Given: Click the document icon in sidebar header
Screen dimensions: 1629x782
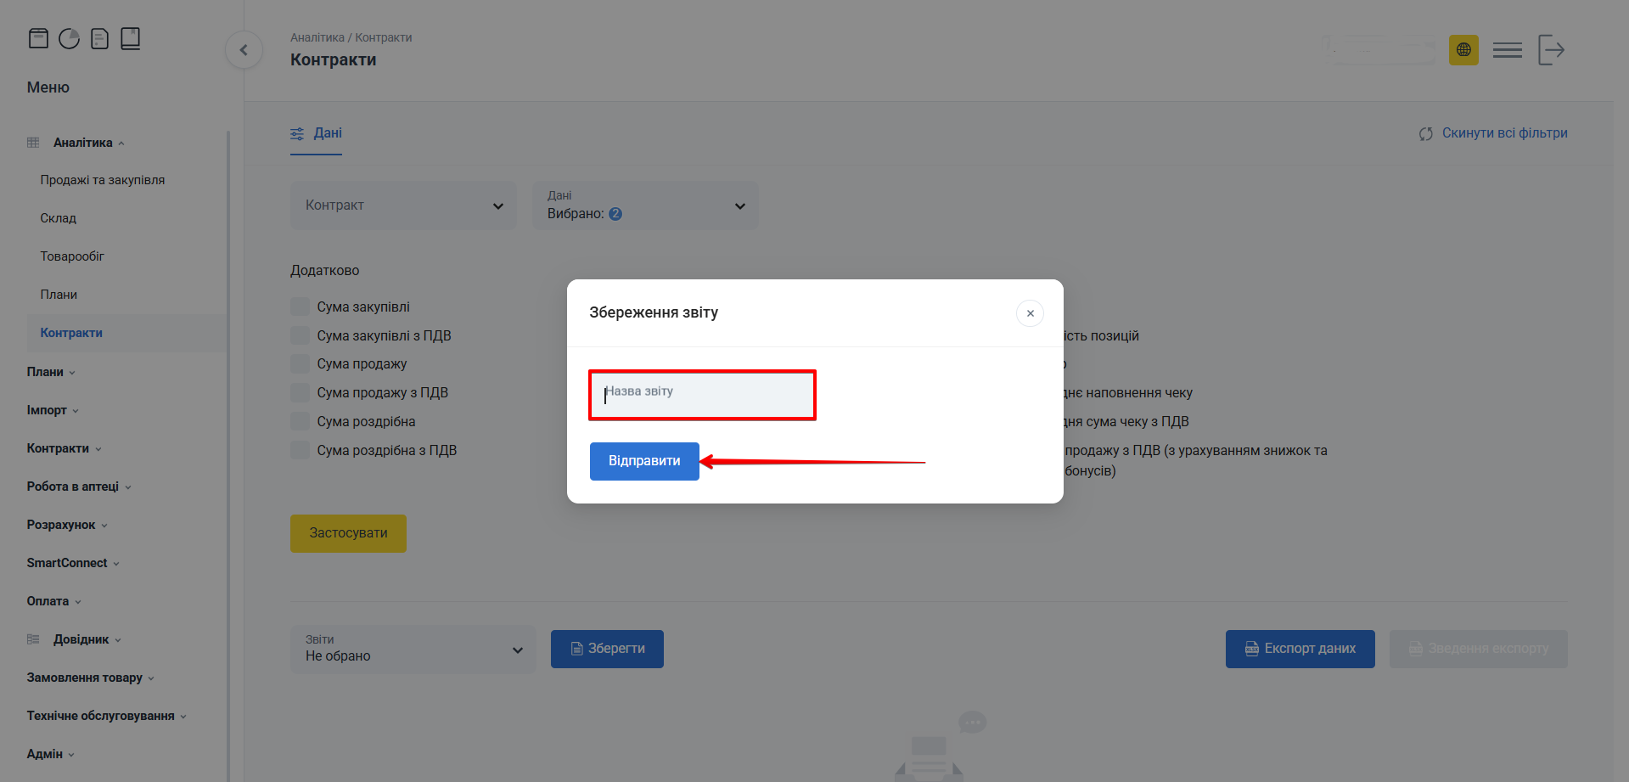Looking at the screenshot, I should (x=99, y=39).
